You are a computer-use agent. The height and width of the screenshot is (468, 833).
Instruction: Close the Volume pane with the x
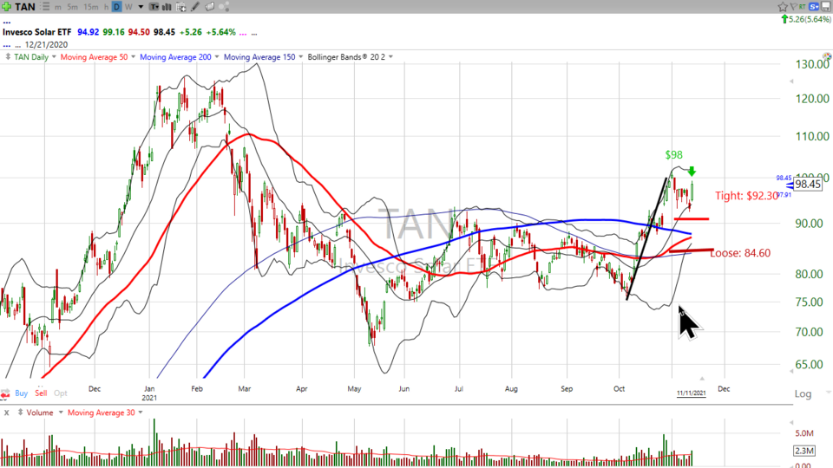6,413
